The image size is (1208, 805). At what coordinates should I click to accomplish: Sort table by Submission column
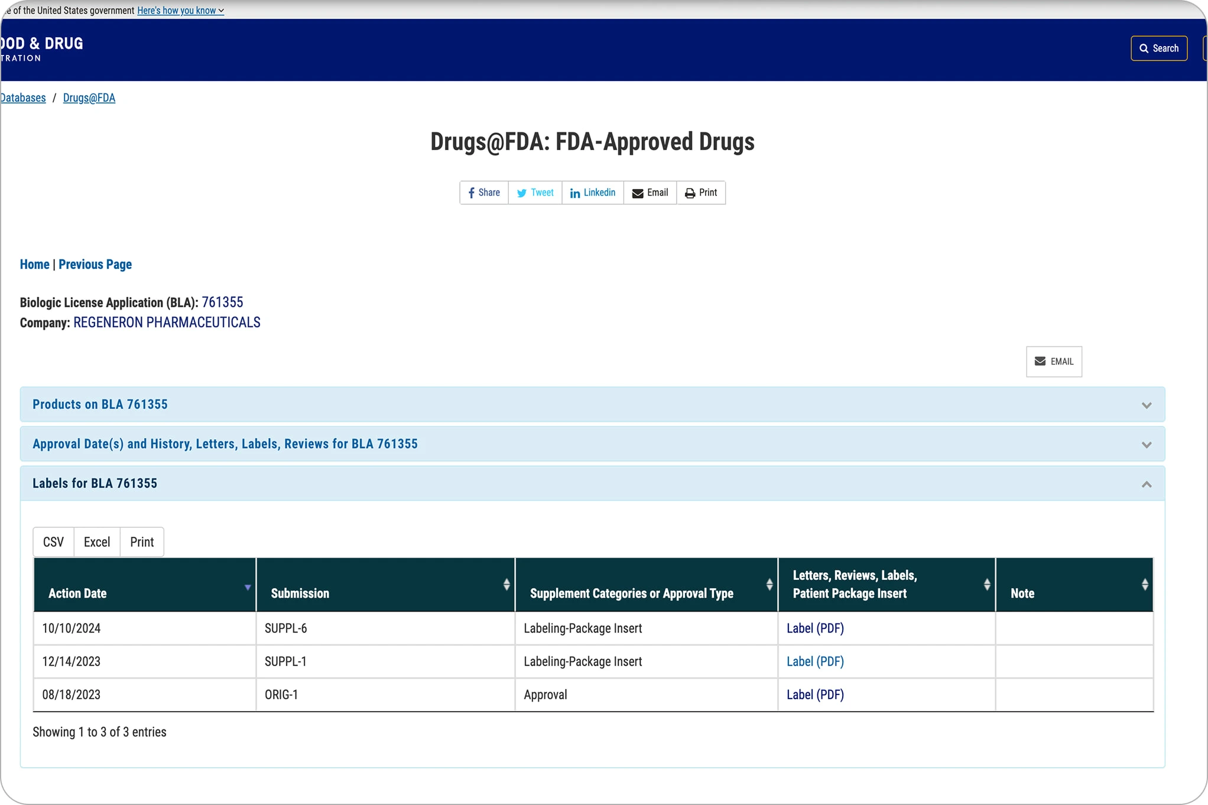[385, 585]
